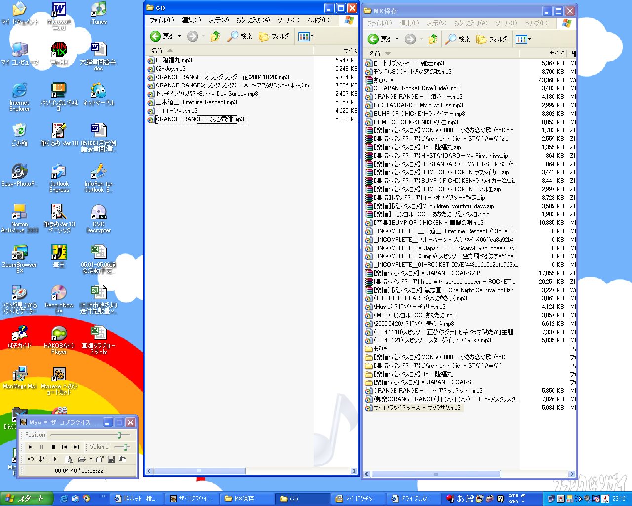Expand the open-folder dropdown arrow in Myu
Image resolution: width=632 pixels, height=506 pixels.
point(91,459)
